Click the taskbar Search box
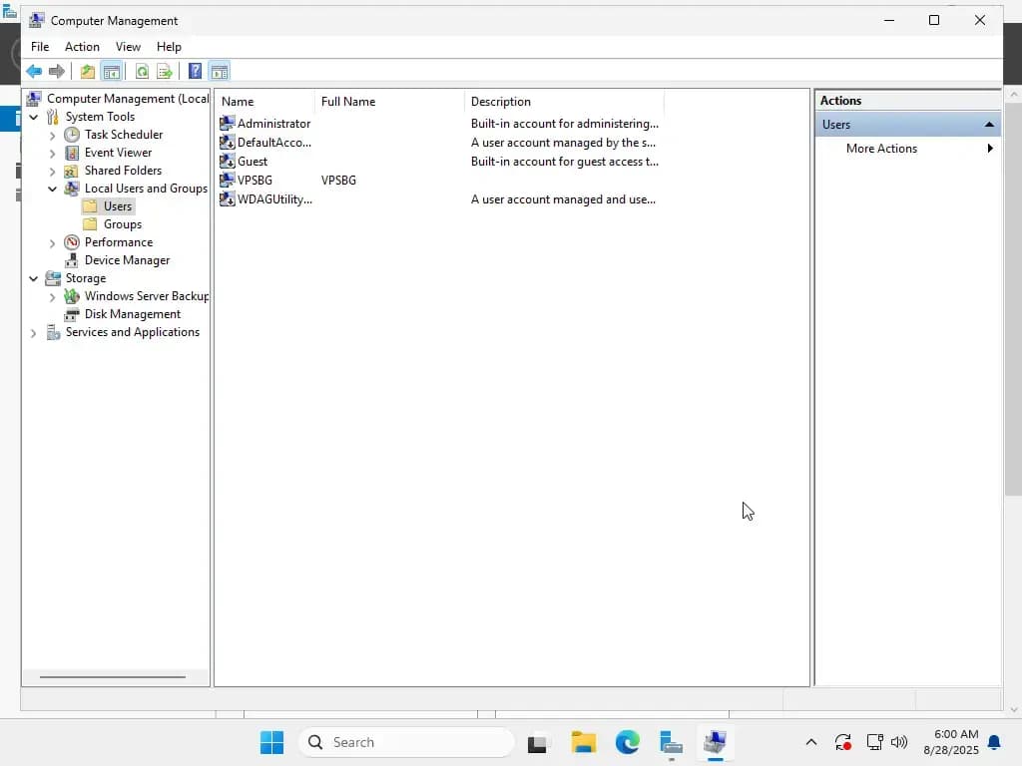 click(407, 742)
